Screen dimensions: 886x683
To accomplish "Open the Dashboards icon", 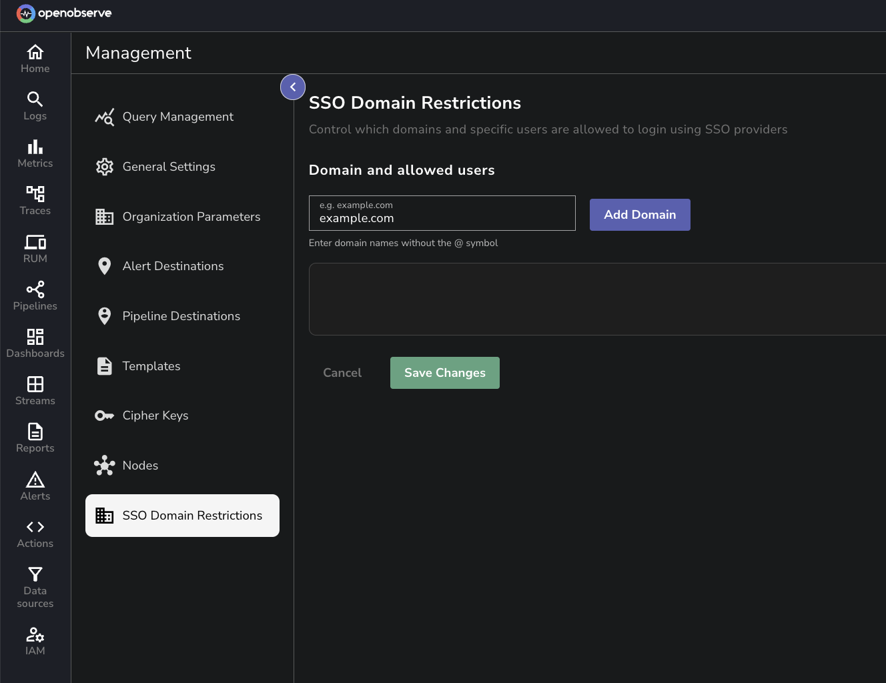I will point(35,337).
